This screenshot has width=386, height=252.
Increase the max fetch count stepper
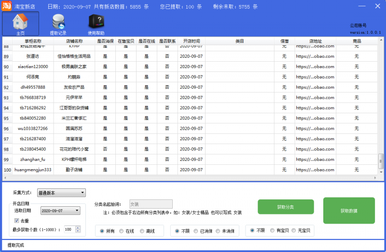click(x=78, y=227)
